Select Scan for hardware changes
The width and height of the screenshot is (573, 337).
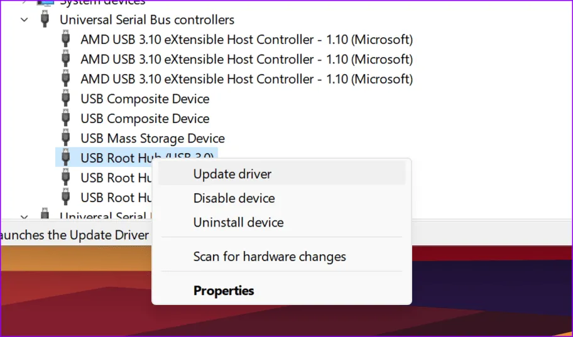pyautogui.click(x=270, y=257)
